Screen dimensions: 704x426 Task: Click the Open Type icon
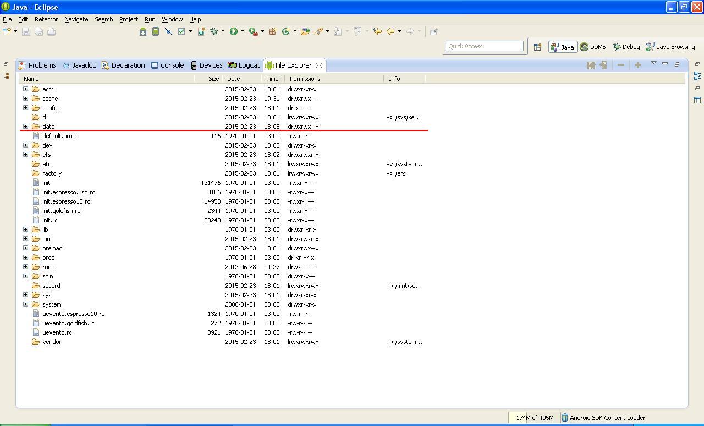pyautogui.click(x=305, y=32)
